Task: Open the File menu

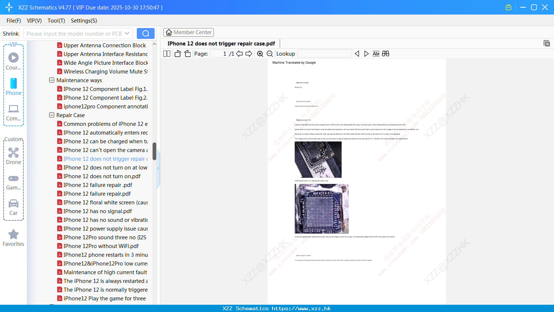Action: (x=14, y=21)
